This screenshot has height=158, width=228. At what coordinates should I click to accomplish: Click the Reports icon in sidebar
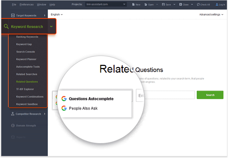tap(13, 137)
